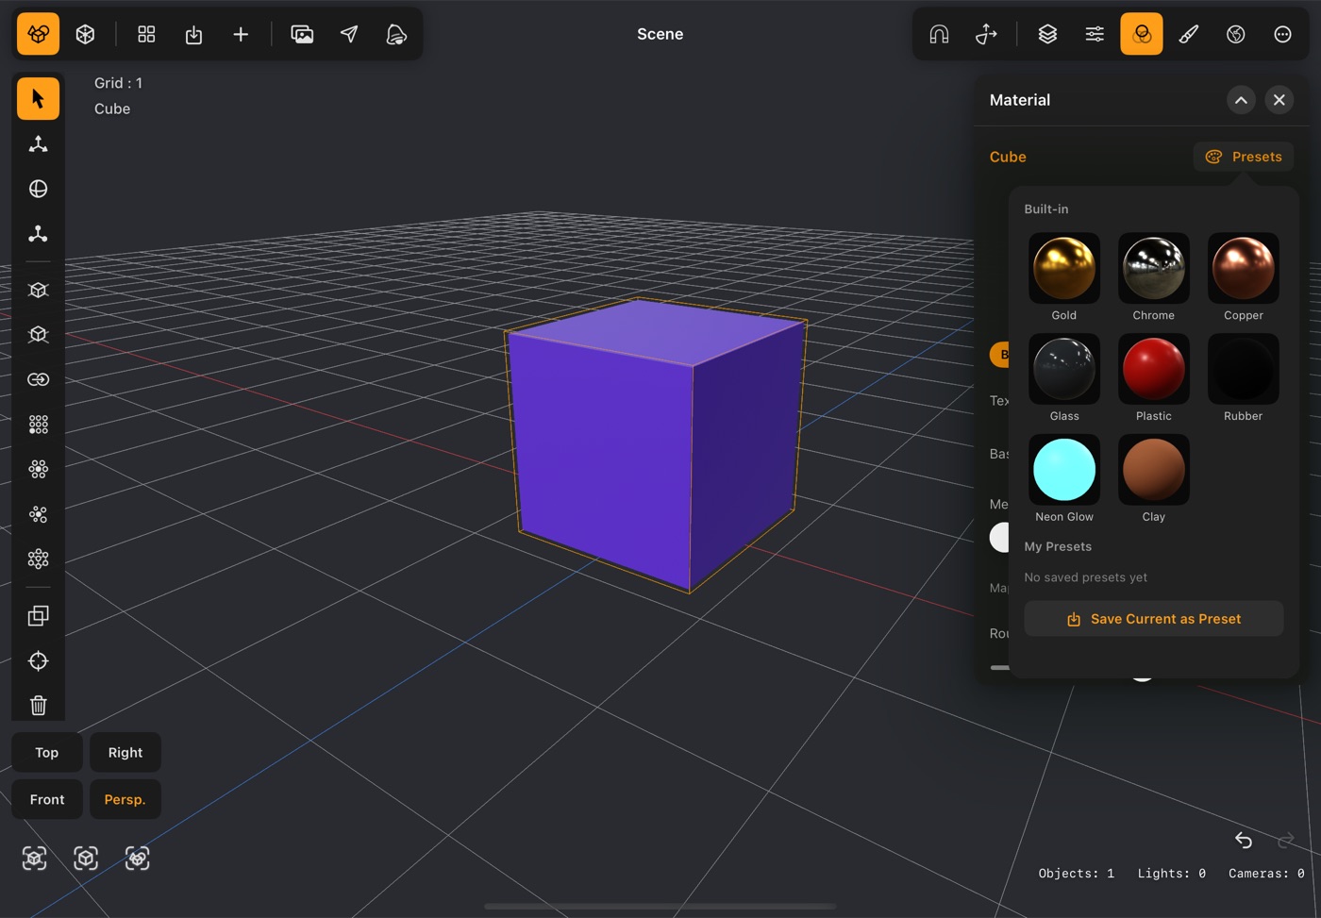The image size is (1321, 918).
Task: Click the undo arrow icon
Action: (1244, 840)
